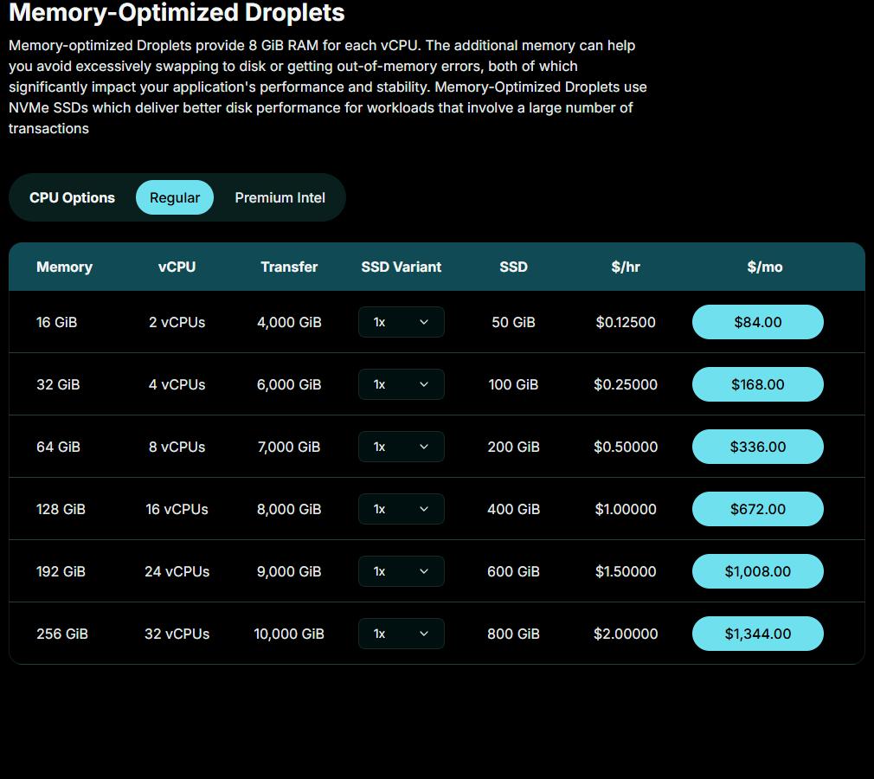Screen dimensions: 874x779
Task: Click the Memory column header
Action: point(64,267)
